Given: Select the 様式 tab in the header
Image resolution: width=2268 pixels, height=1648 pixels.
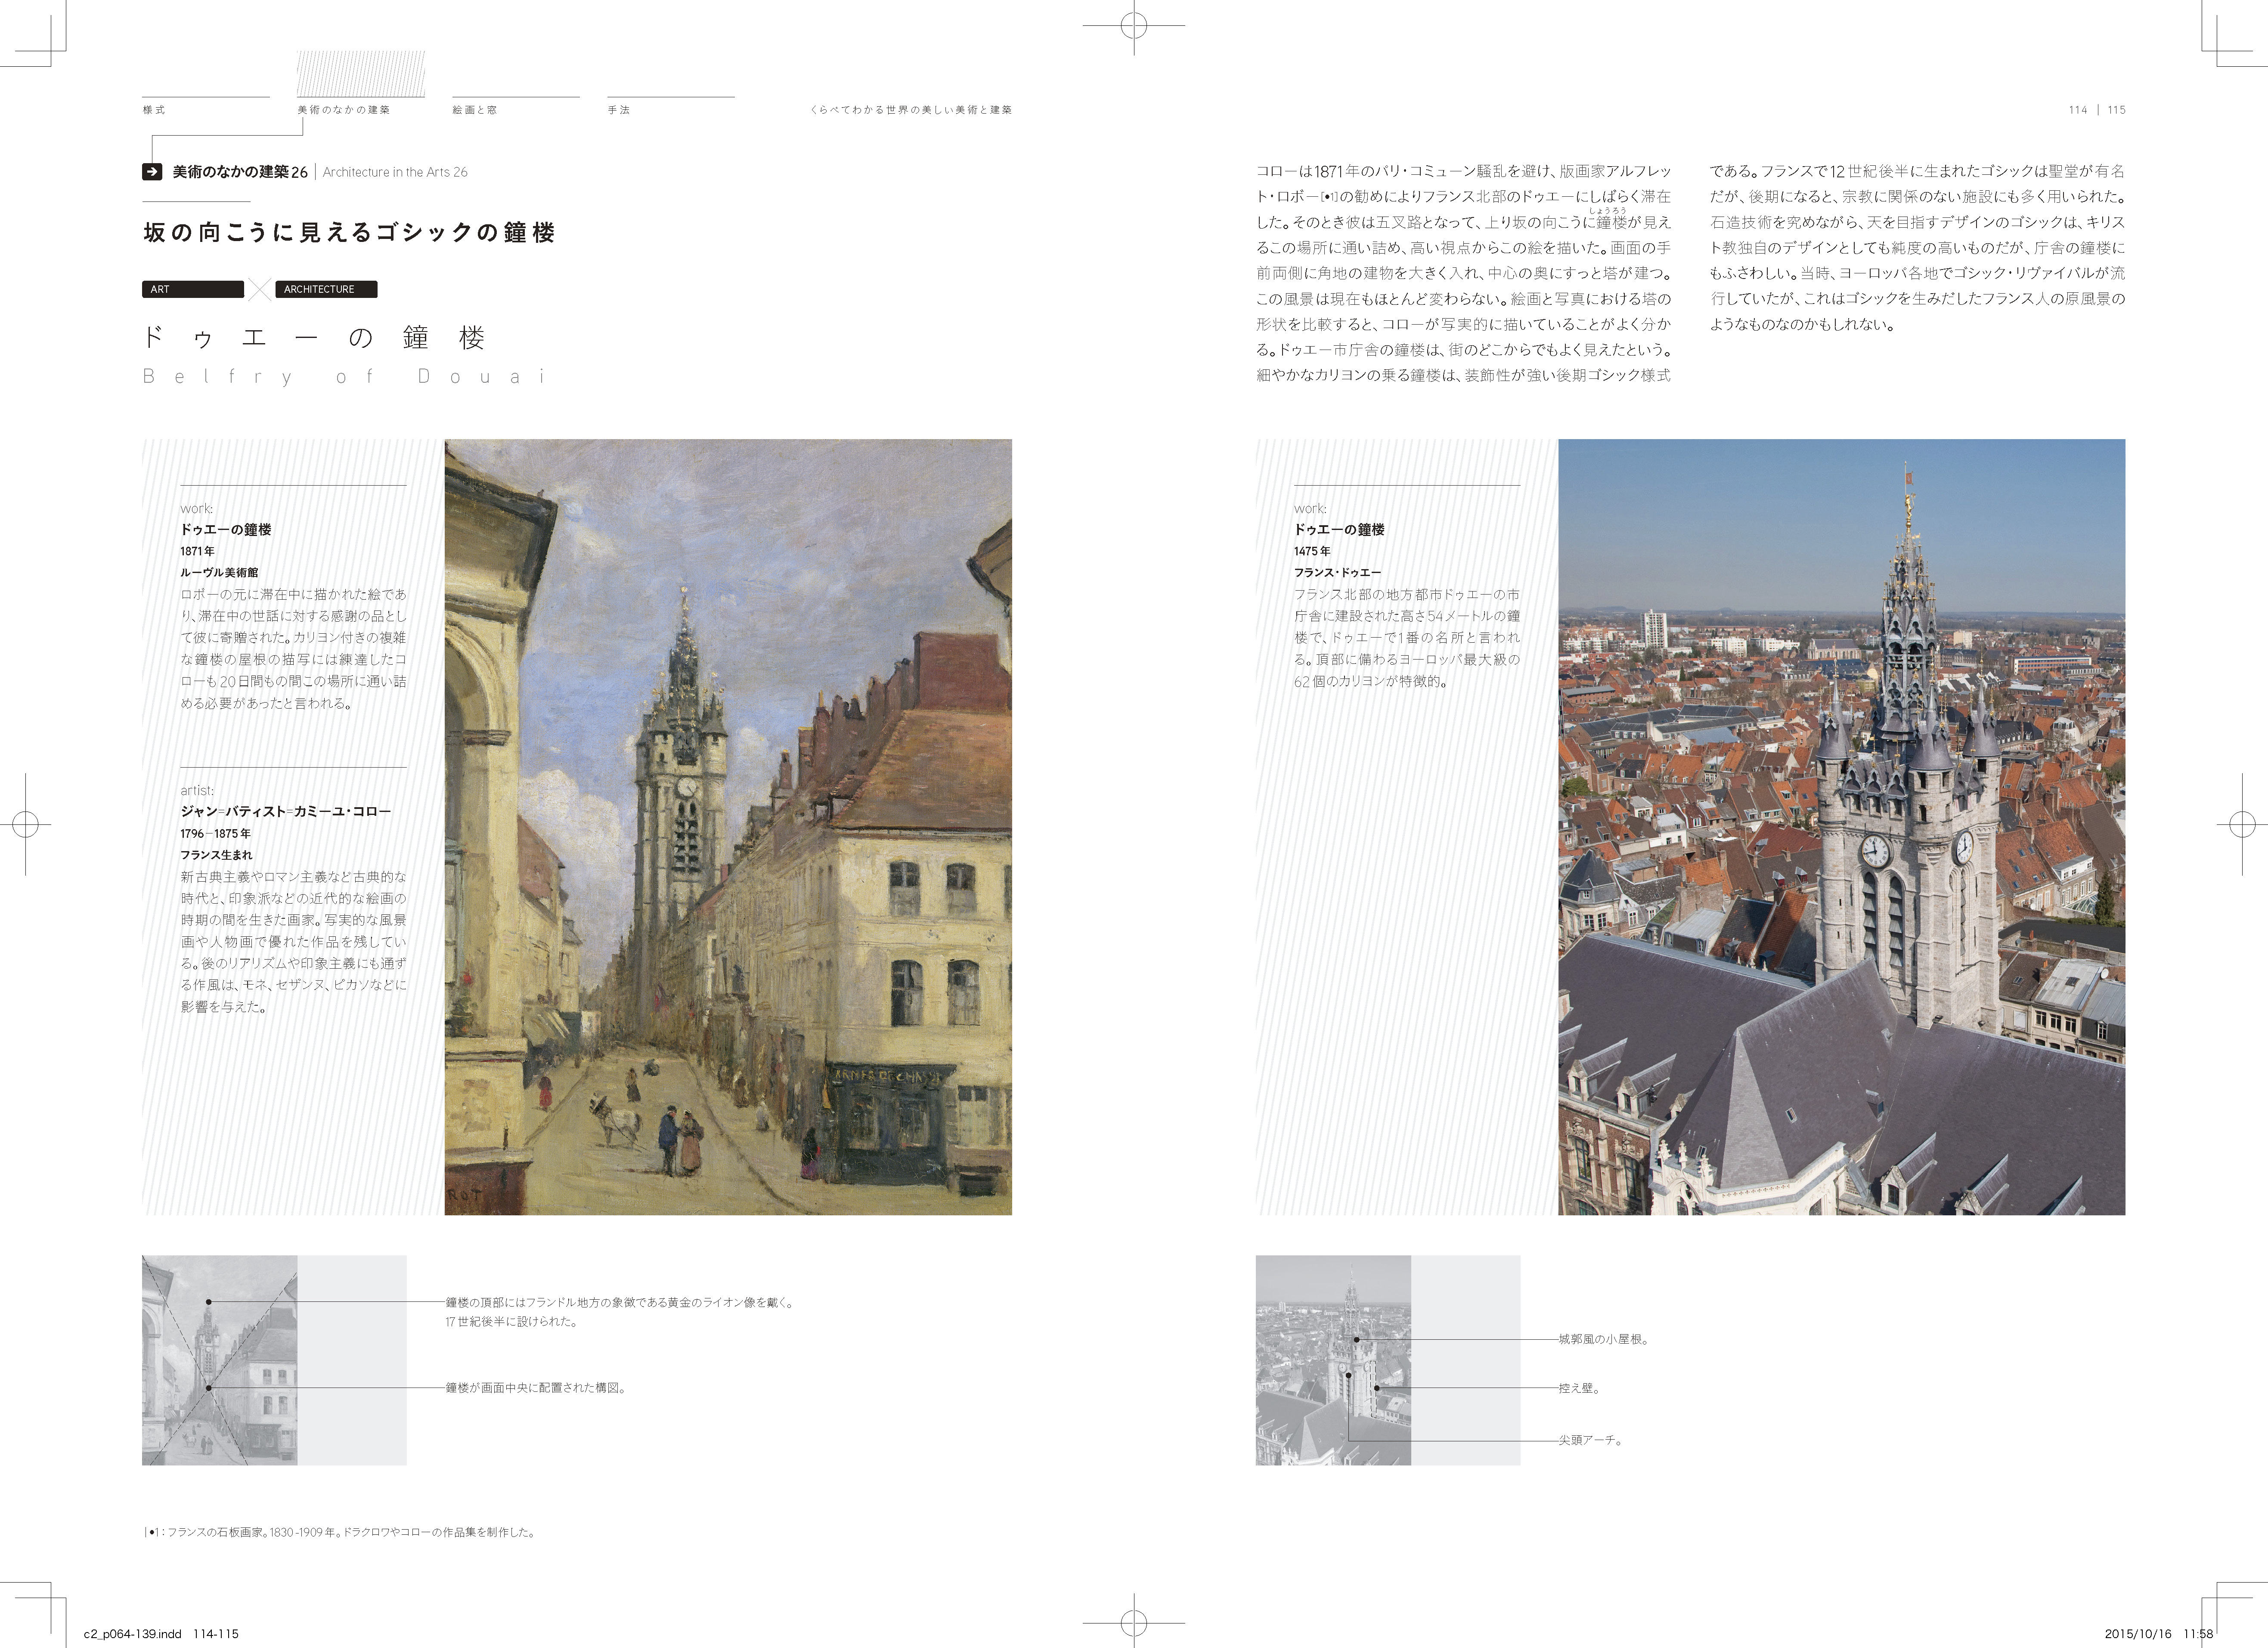Looking at the screenshot, I should click(x=154, y=110).
